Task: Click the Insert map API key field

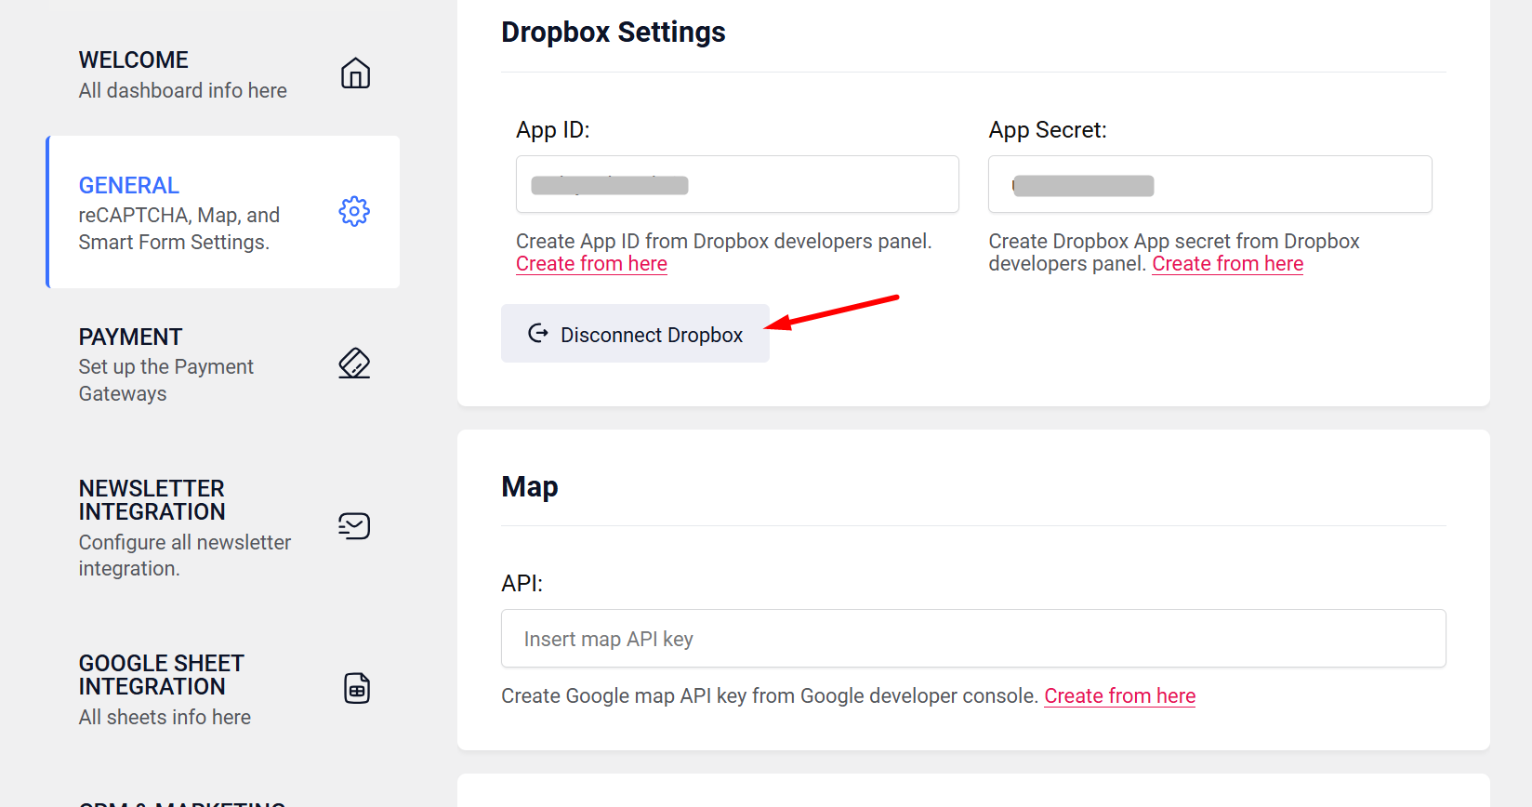Action: pyautogui.click(x=973, y=639)
